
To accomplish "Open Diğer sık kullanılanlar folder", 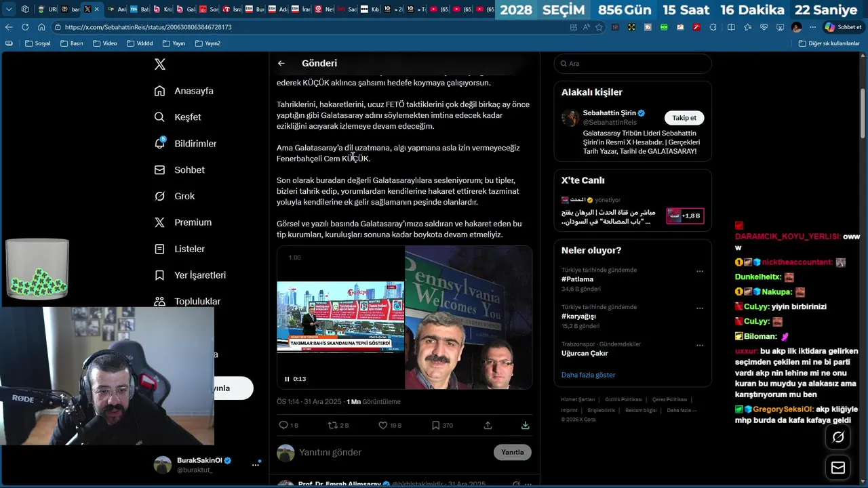I will click(x=829, y=43).
